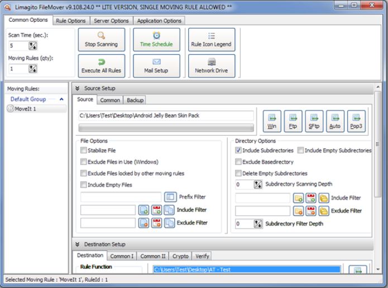Select the Ftp source type
This screenshot has height=288, width=388.
(293, 121)
